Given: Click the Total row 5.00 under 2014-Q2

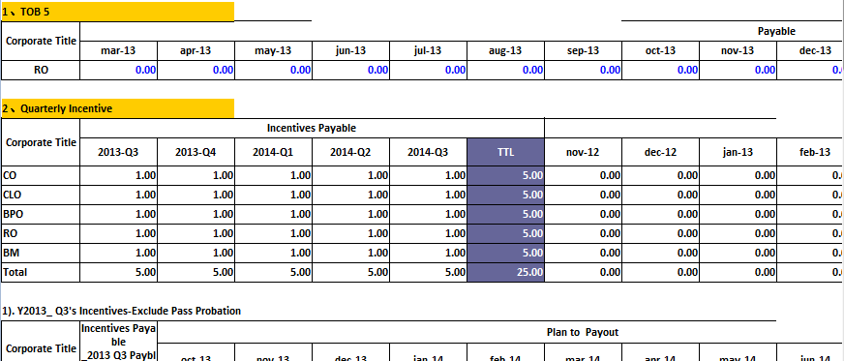Looking at the screenshot, I should [351, 272].
